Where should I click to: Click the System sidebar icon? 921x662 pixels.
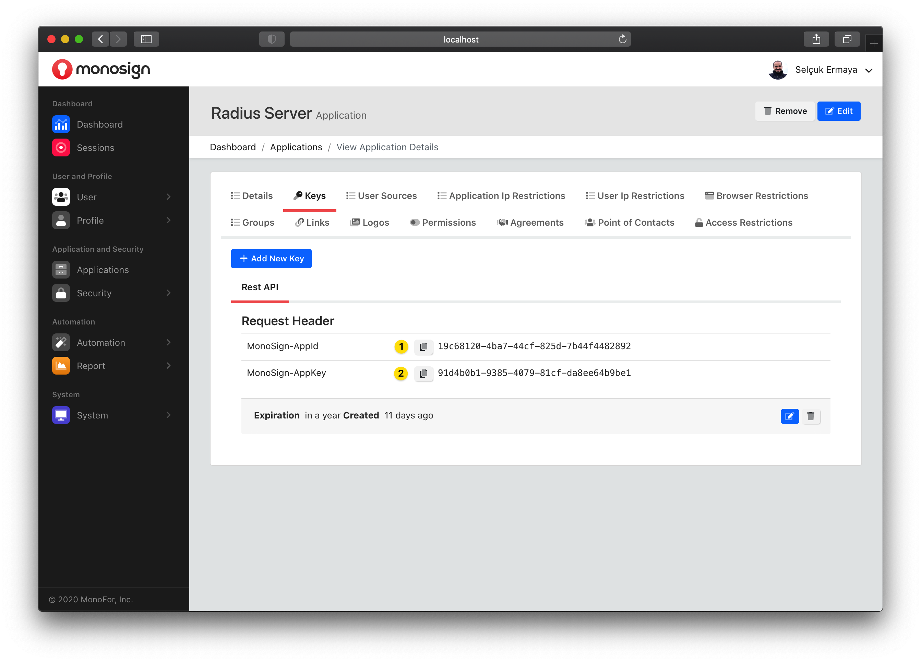click(x=61, y=415)
